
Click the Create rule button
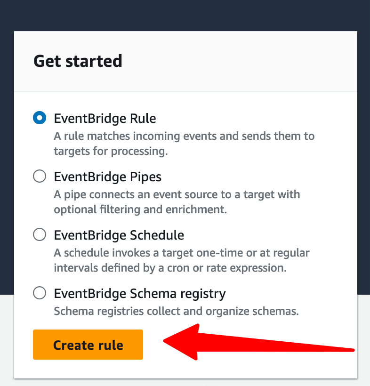pos(88,345)
